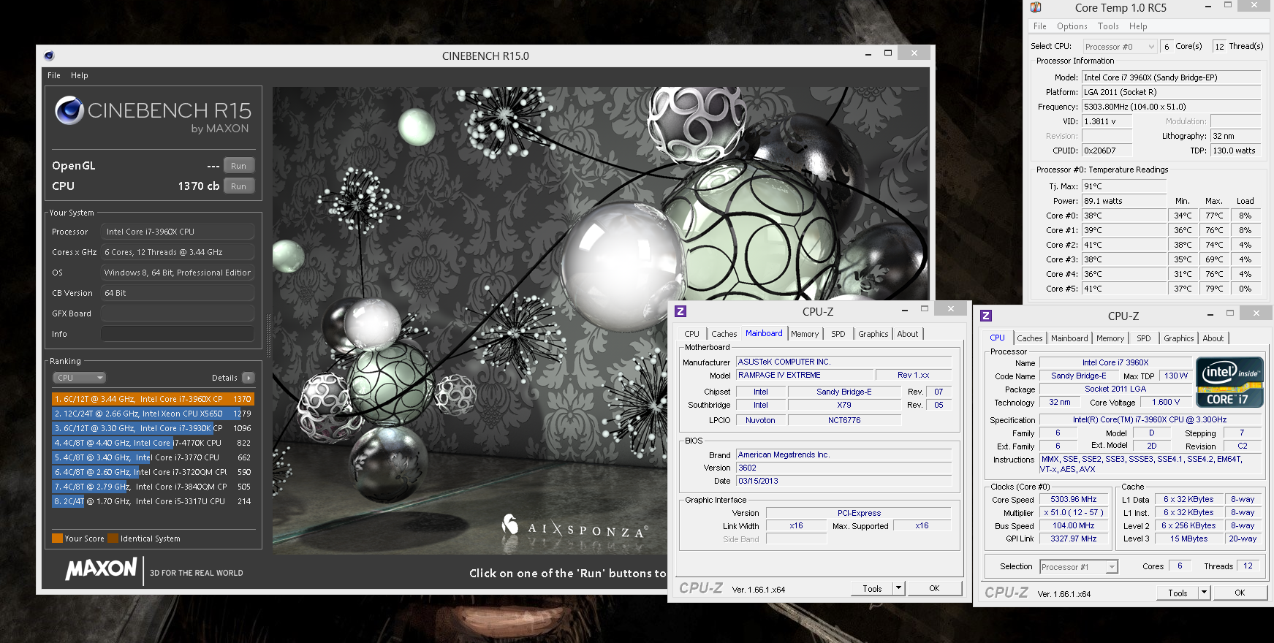
Task: Select ranking row 1 i7-3960X 1370
Action: (153, 399)
